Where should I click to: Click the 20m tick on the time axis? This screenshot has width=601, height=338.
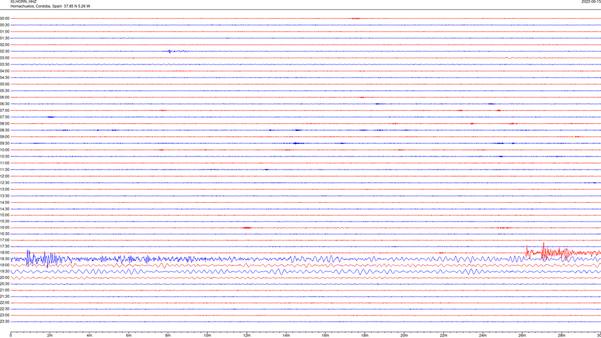click(404, 335)
